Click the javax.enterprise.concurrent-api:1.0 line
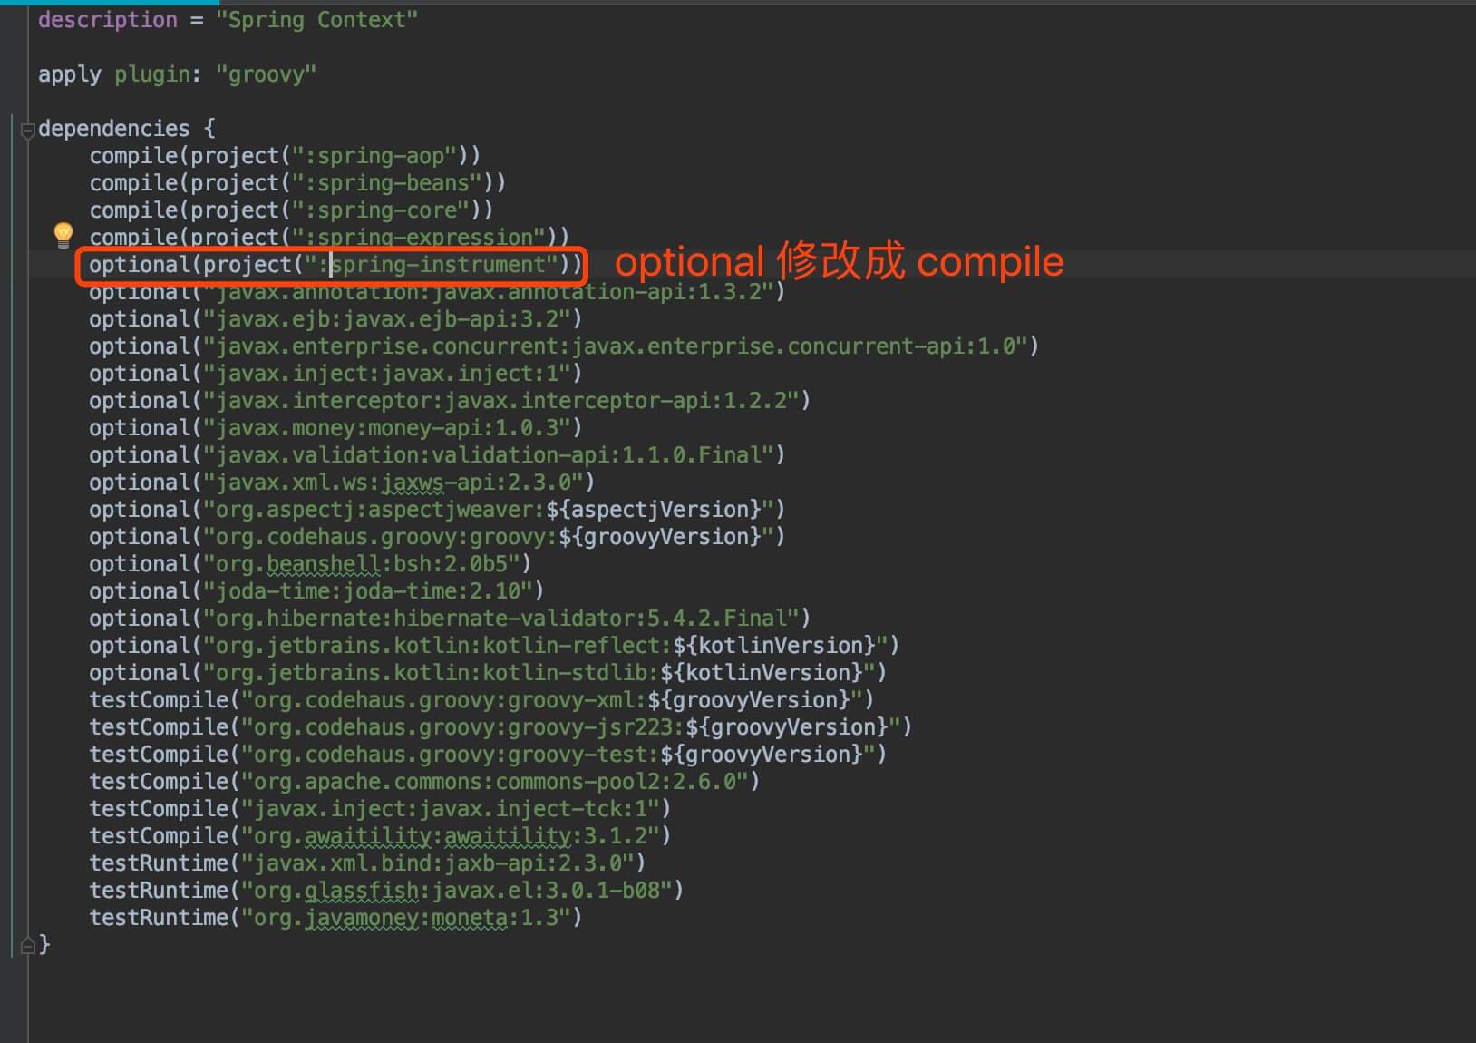1476x1043 pixels. click(x=564, y=346)
